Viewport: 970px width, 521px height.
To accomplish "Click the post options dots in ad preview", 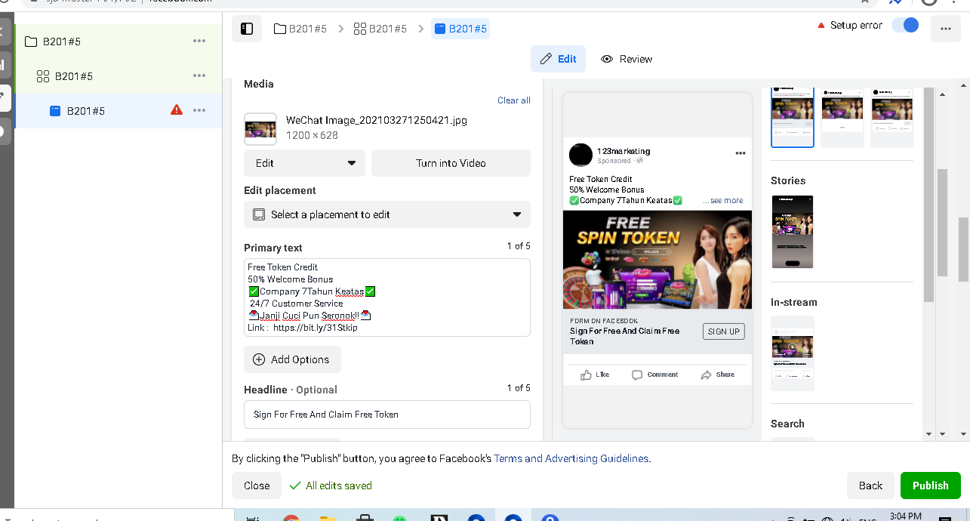I will click(741, 153).
